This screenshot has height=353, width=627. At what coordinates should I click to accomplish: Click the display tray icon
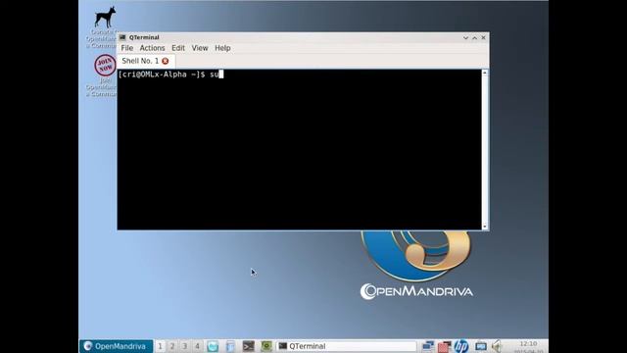[481, 346]
